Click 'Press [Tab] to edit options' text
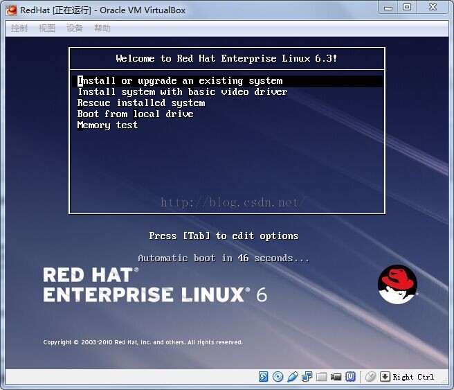Viewport: 454px width, 390px height. [x=224, y=236]
